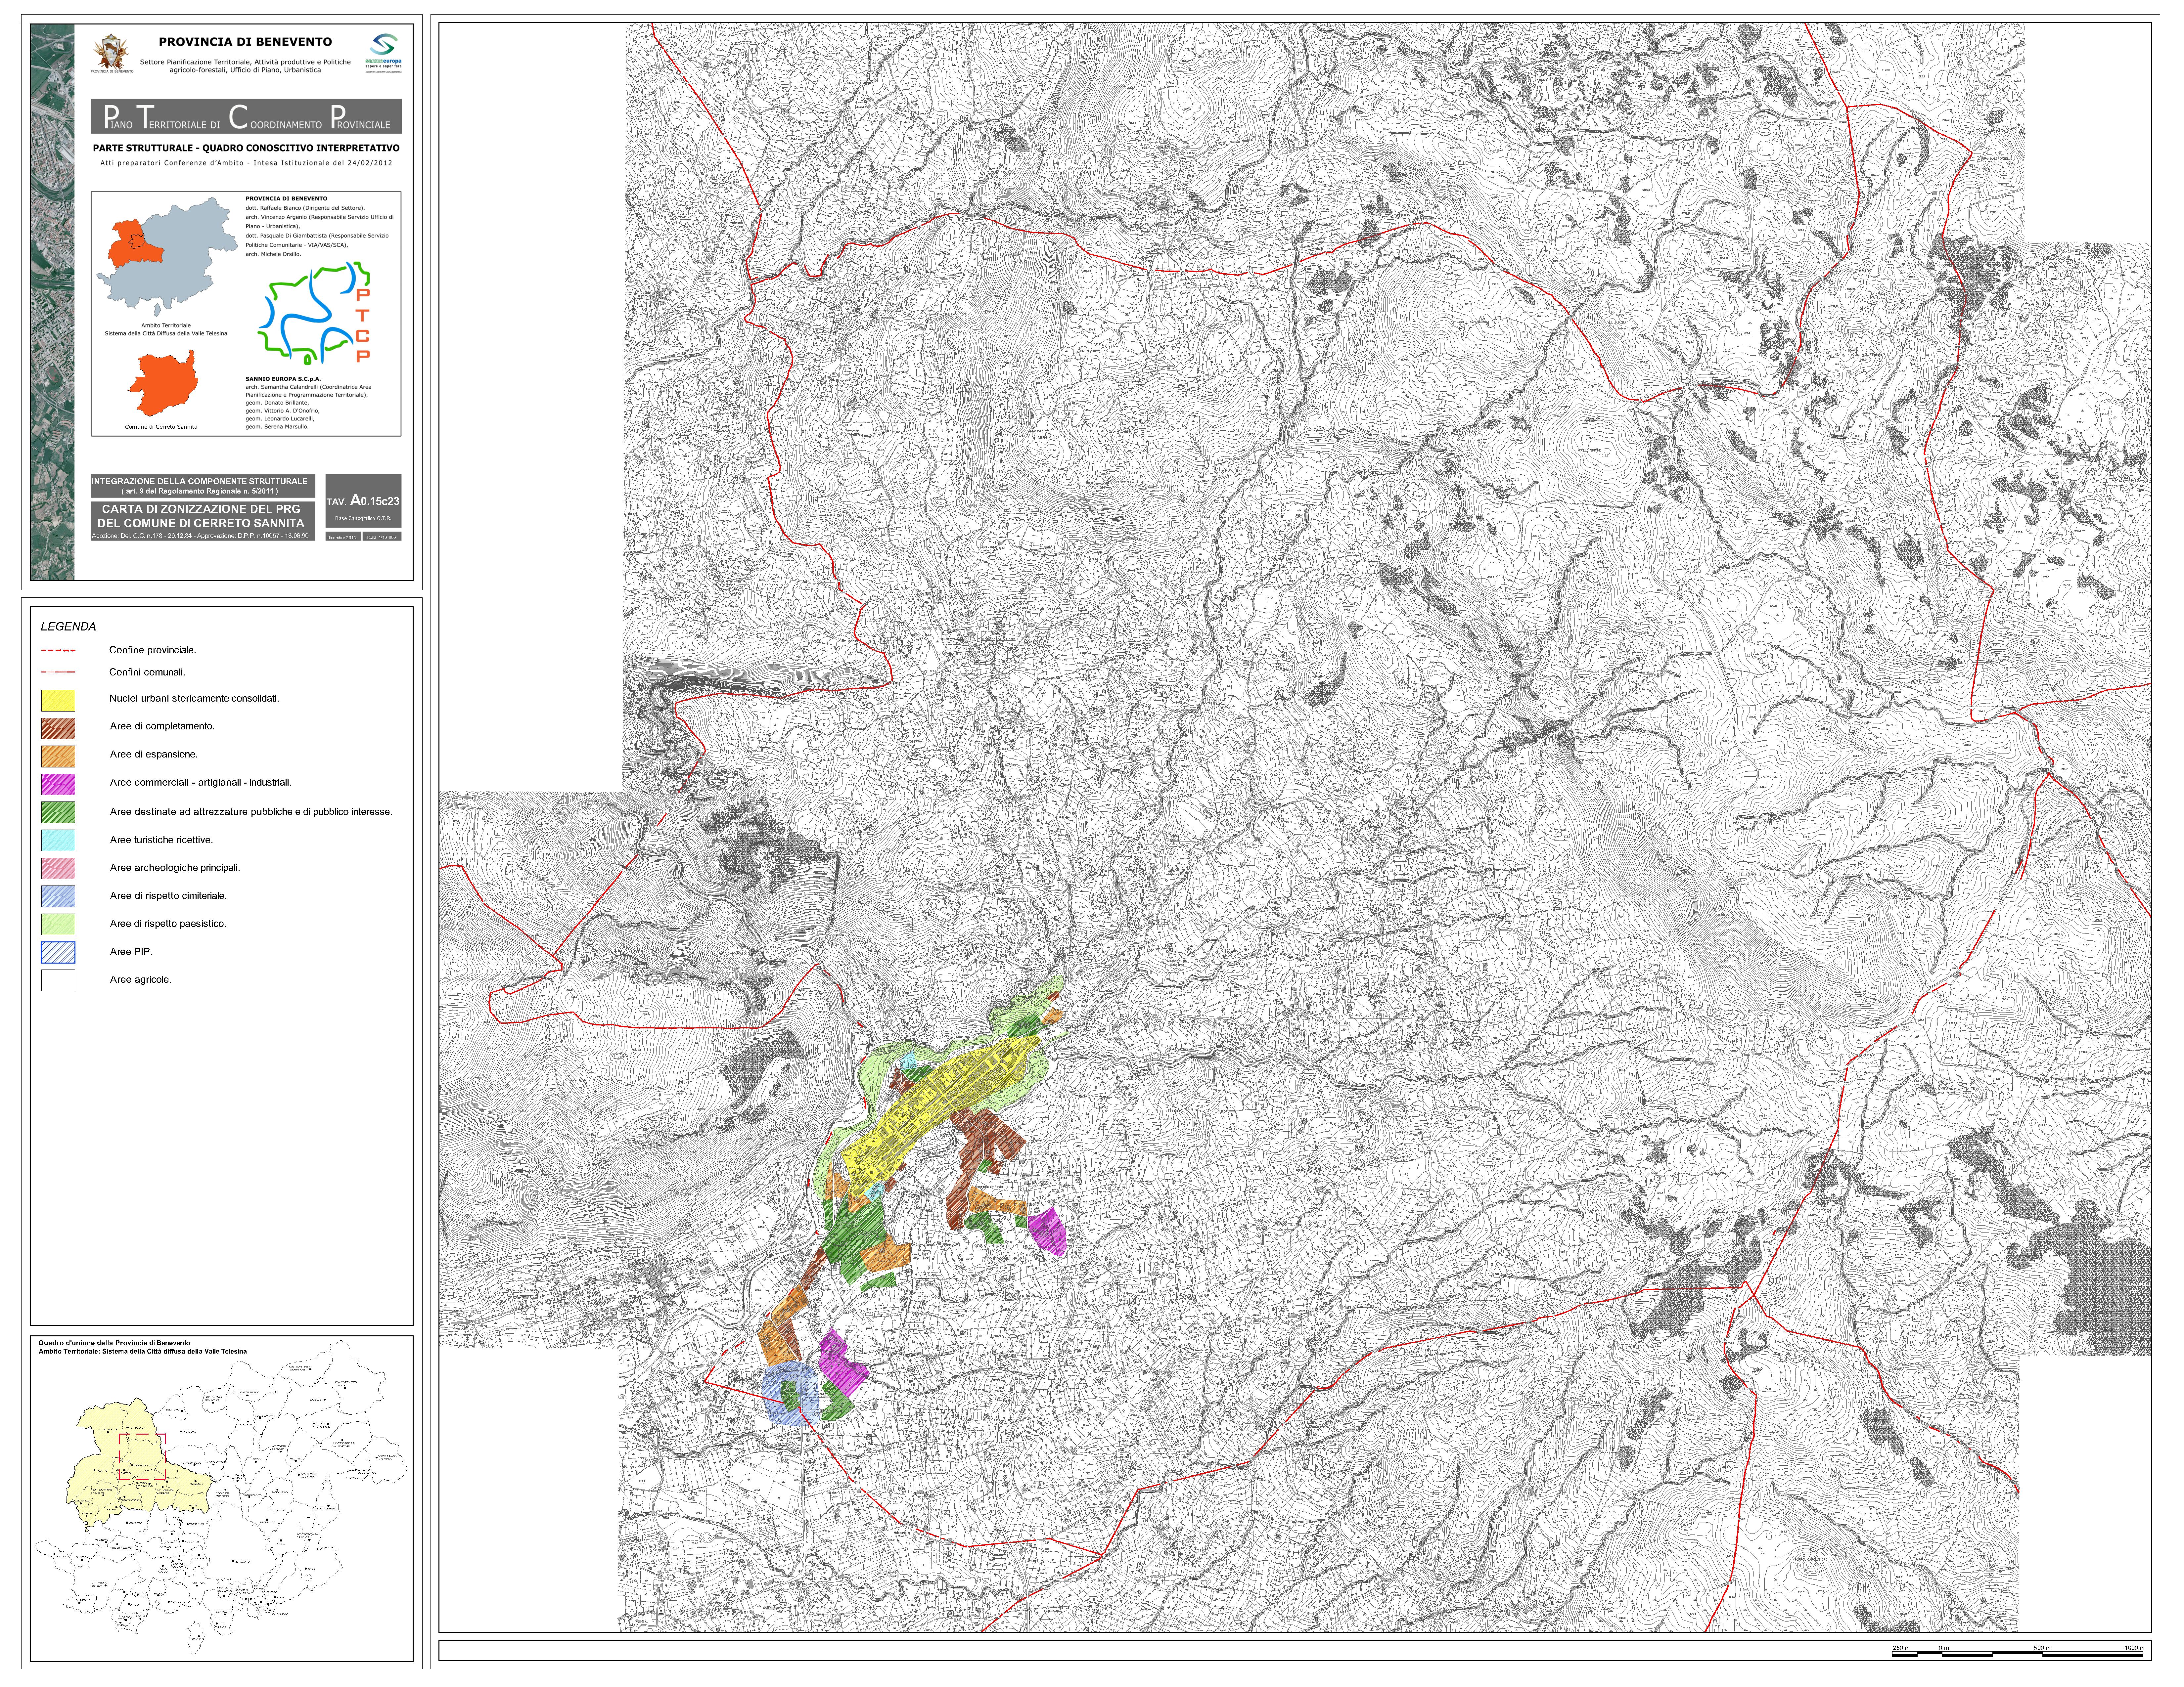Click the TAV. A0.15c23 sheet number box
Image resolution: width=2184 pixels, height=1687 pixels.
(363, 501)
